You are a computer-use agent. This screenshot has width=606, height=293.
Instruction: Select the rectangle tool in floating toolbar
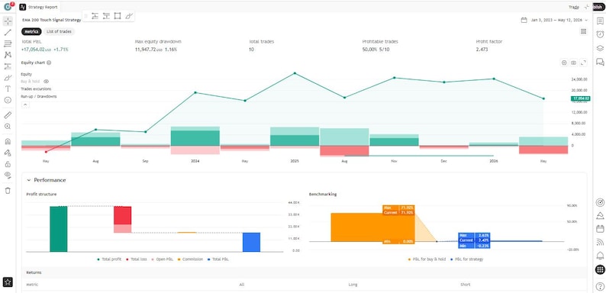118,16
